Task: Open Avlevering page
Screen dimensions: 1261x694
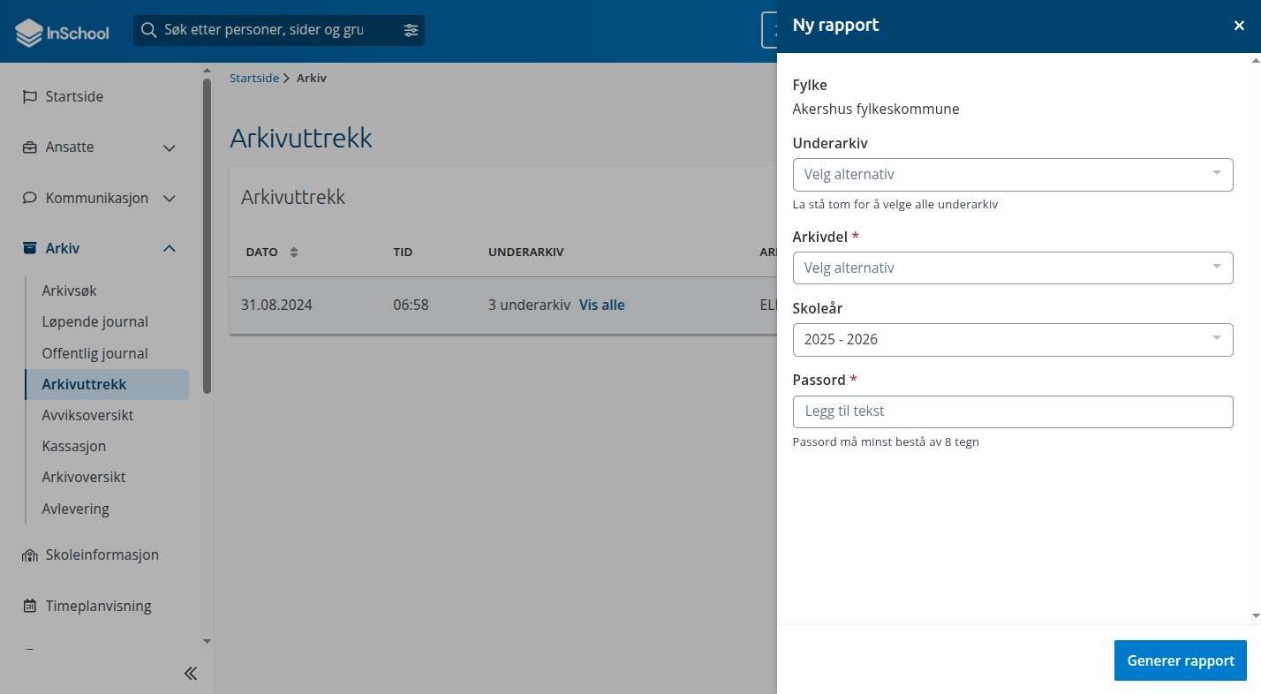Action: [76, 509]
